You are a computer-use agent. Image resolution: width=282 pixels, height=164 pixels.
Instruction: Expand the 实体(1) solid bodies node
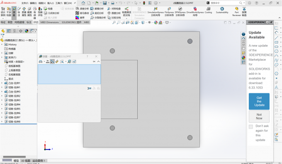click(2, 57)
